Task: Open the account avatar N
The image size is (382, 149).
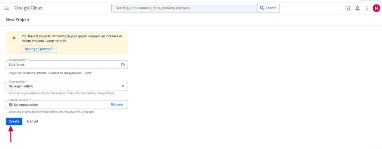Action: (x=376, y=8)
